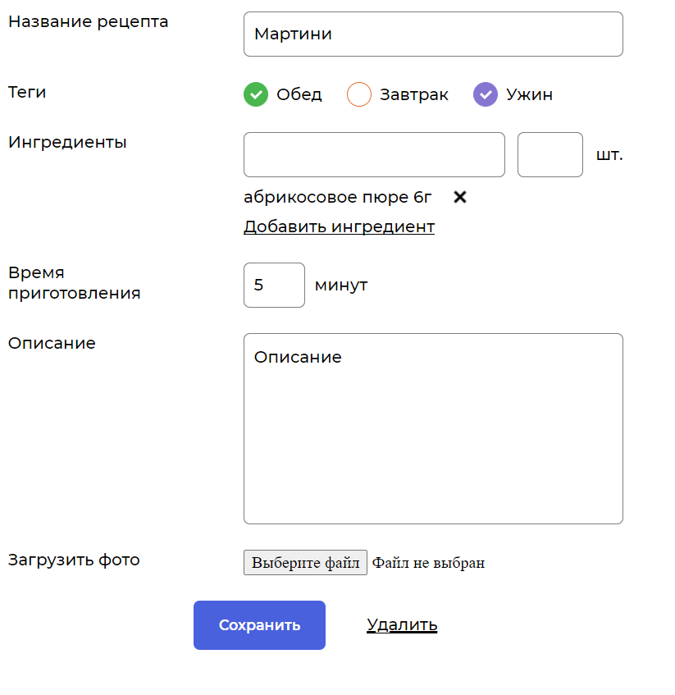The height and width of the screenshot is (695, 675).
Task: Remove the абрикосовое пюре ingredient with X
Action: [460, 197]
